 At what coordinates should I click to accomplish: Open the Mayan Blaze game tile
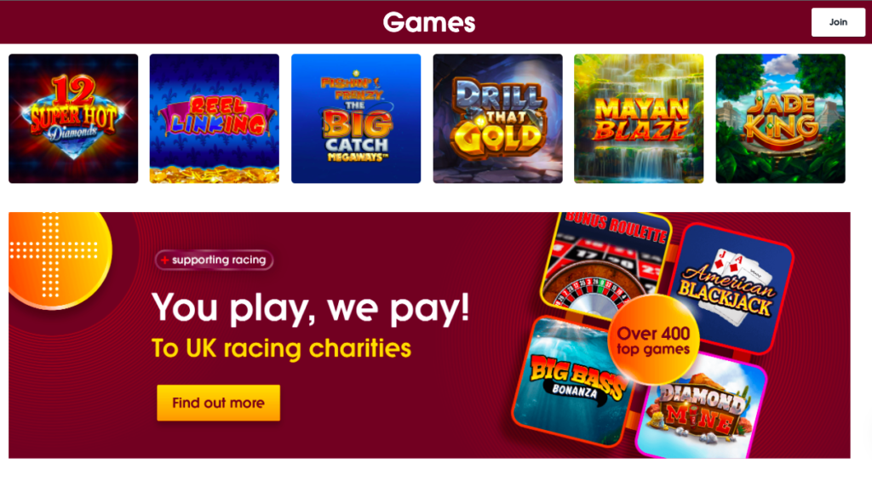[x=639, y=118]
